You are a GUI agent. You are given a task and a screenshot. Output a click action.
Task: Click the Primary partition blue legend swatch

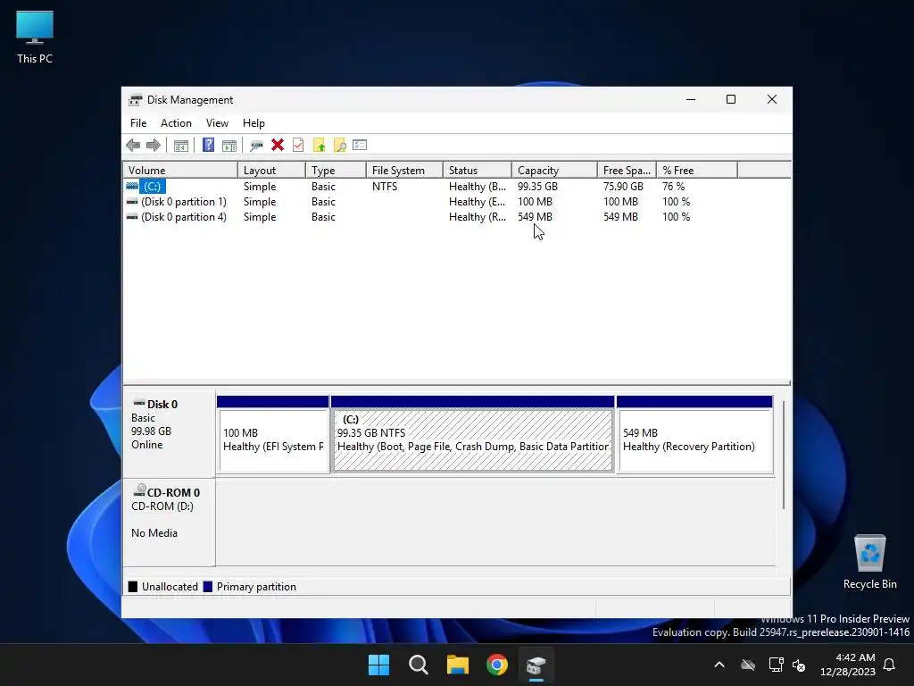coord(207,587)
